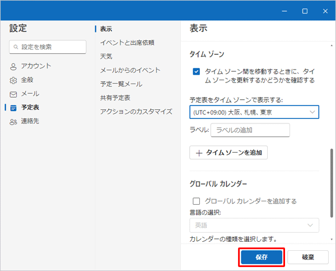Go to 予定一覧メール settings
Viewport: 336px width, 271px height.
121,84
